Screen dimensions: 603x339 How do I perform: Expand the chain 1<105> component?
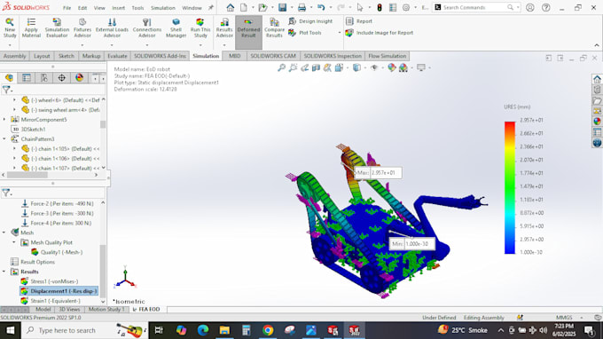[14, 148]
